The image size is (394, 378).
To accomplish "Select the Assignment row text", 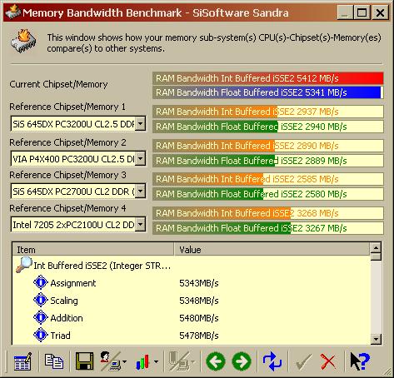I will pos(73,283).
